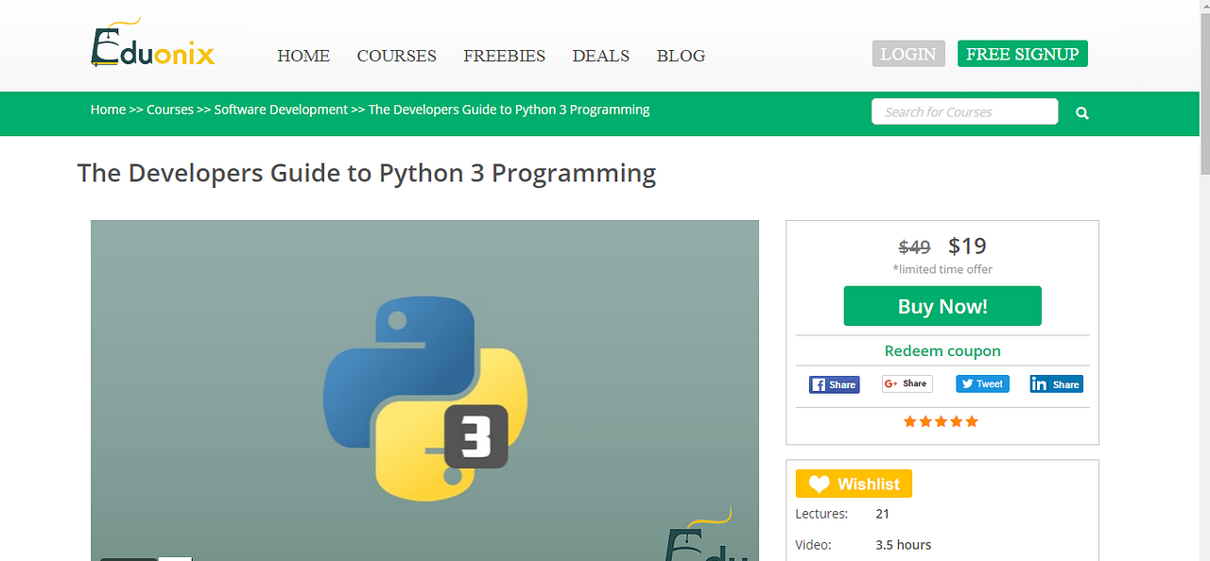Click inside the Search for Courses field
Viewport: 1210px width, 561px height.
tap(964, 111)
